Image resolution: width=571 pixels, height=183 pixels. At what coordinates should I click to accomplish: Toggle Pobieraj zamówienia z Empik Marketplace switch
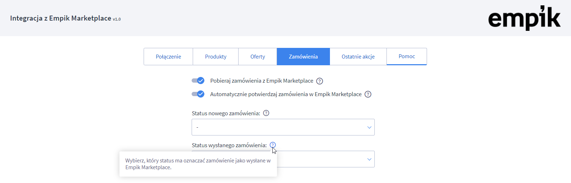[x=198, y=81]
